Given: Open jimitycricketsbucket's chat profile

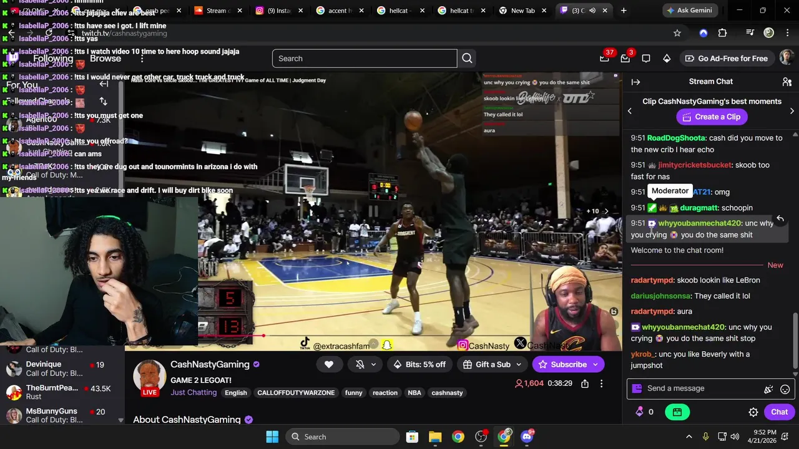Looking at the screenshot, I should click(694, 165).
